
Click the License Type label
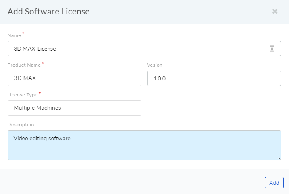point(23,95)
